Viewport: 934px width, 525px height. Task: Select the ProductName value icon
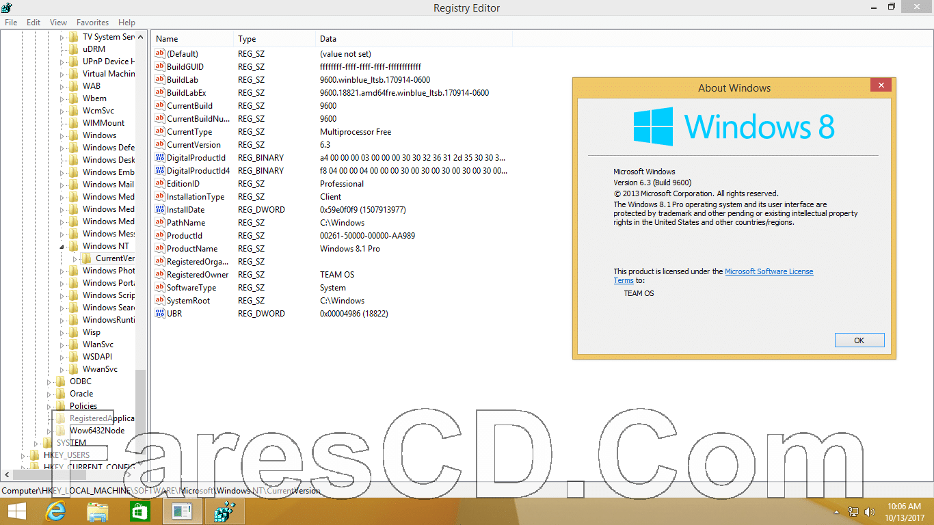point(160,248)
